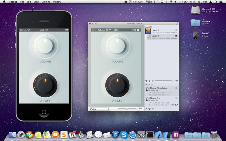Launch iOS Simulator from the Dock
This screenshot has height=141, width=226.
click(167, 135)
